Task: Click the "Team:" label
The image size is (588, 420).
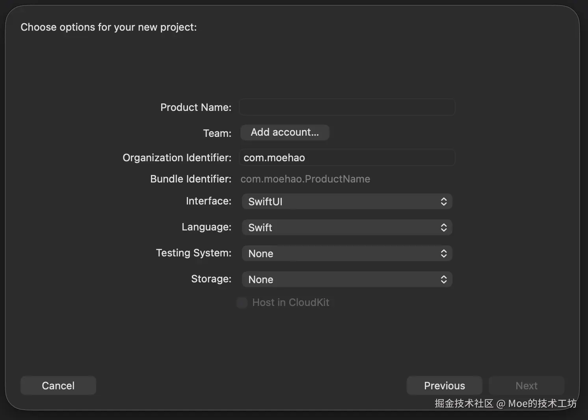Action: [217, 133]
